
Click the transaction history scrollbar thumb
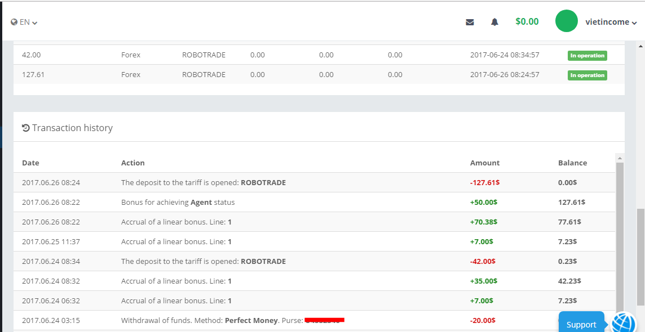point(620,236)
